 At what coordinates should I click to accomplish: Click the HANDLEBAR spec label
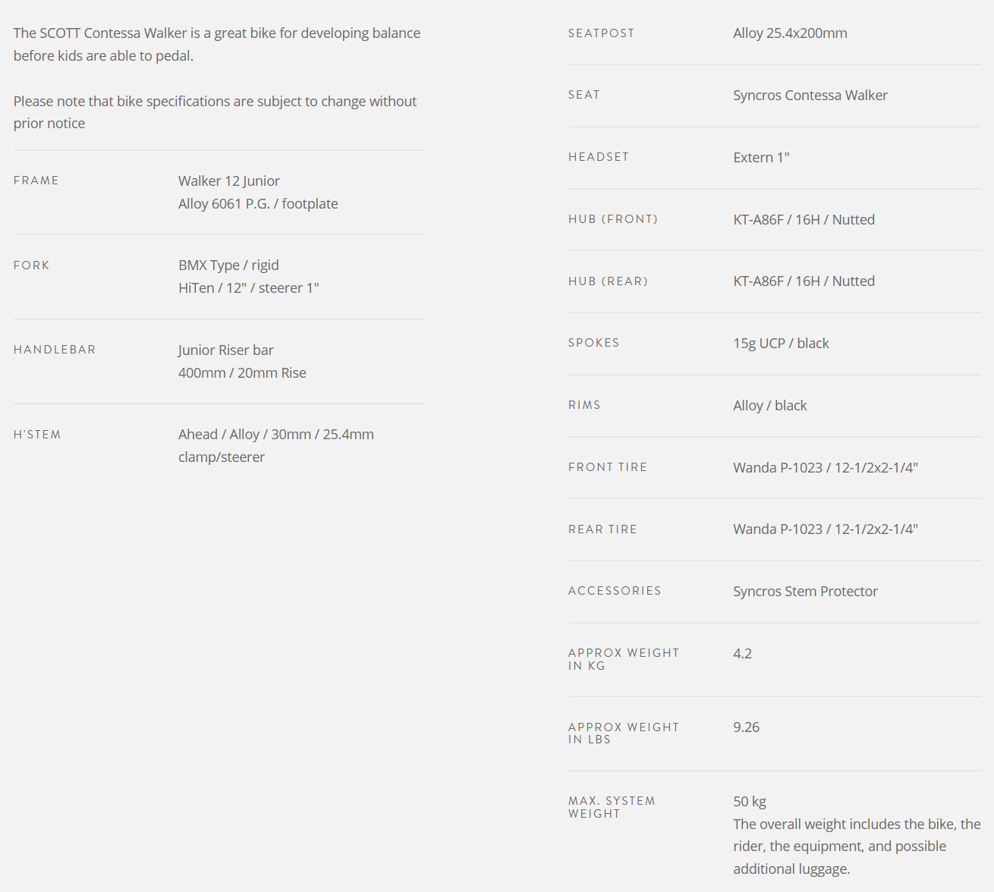click(x=55, y=350)
